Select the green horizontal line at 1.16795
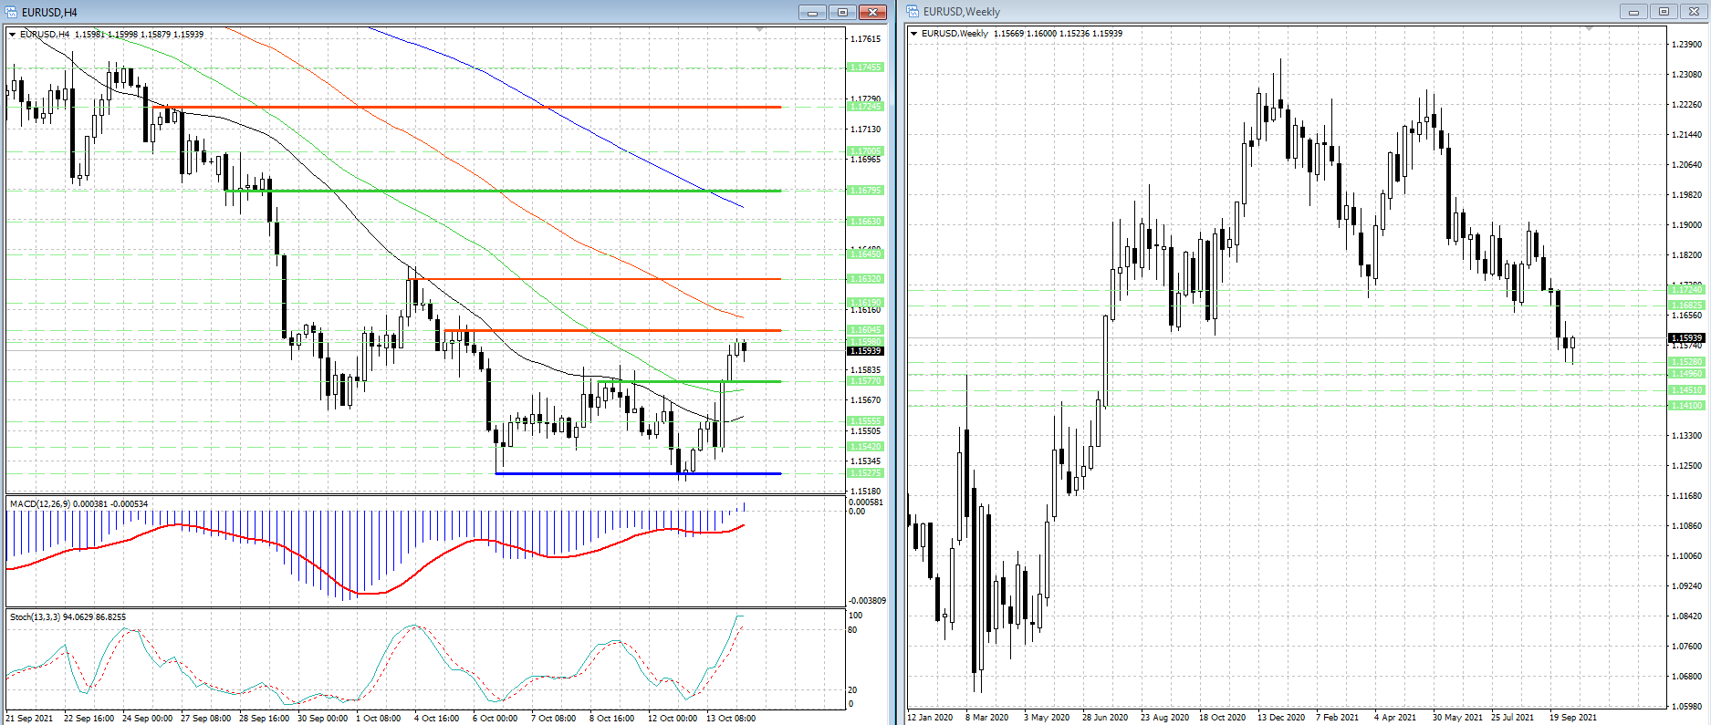The image size is (1711, 725). pos(502,191)
